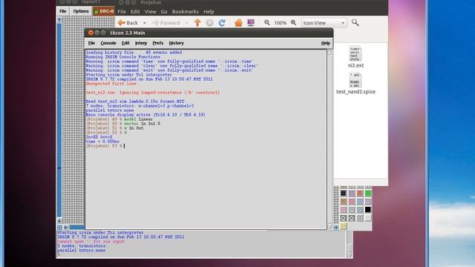475x267 pixels.
Task: Open Help menu in Projekat window
Action: coord(209,12)
